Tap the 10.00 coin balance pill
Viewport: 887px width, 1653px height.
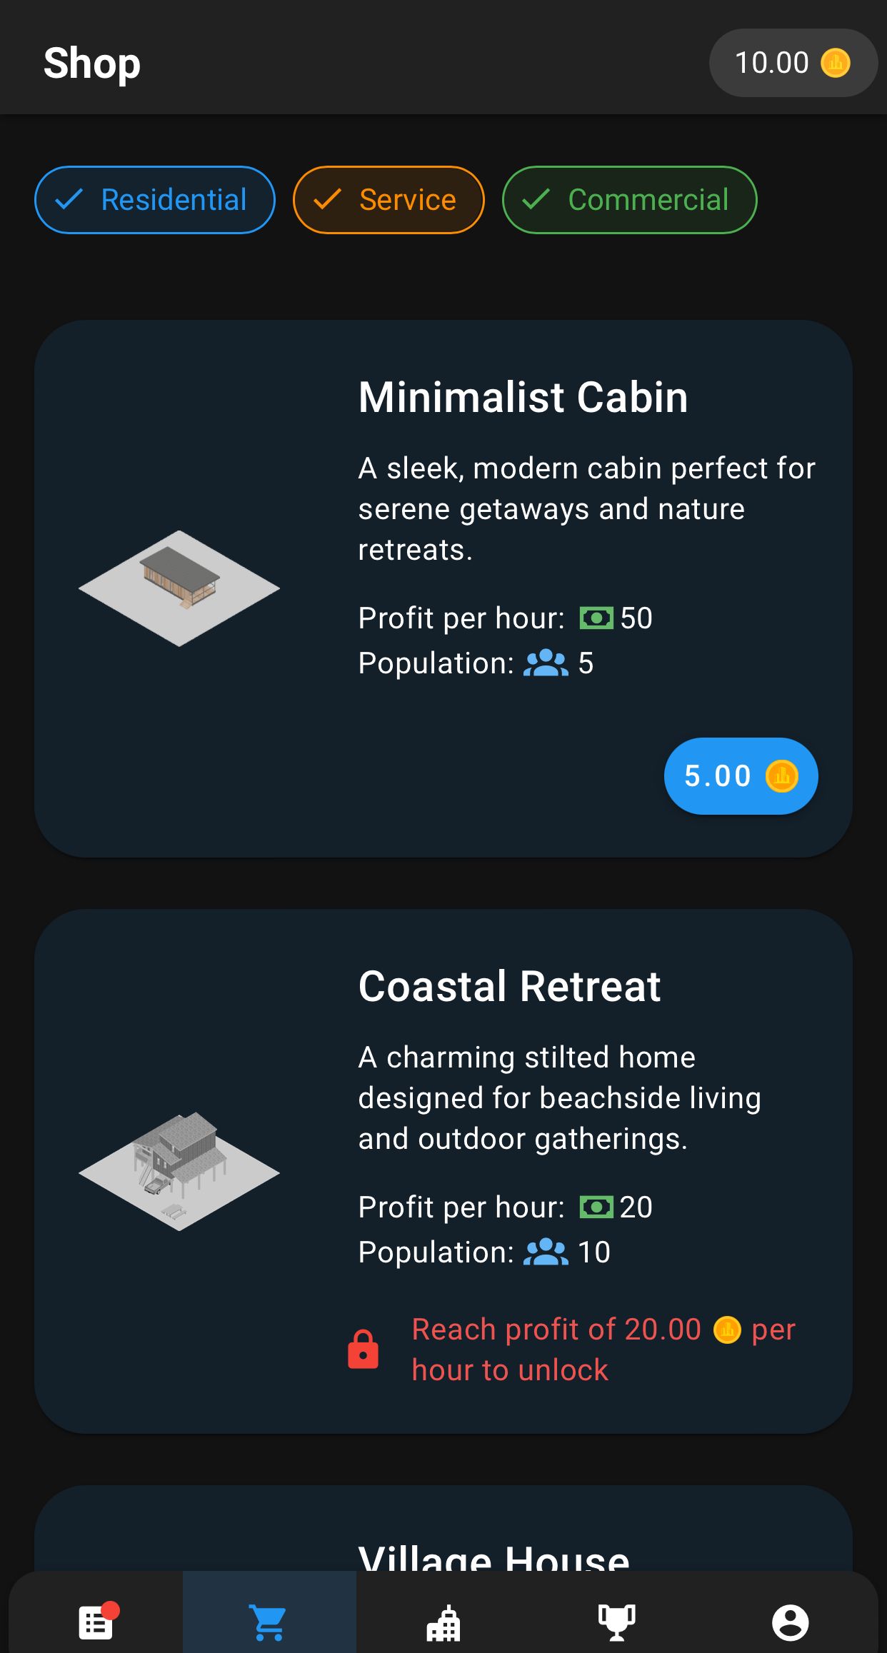coord(793,63)
